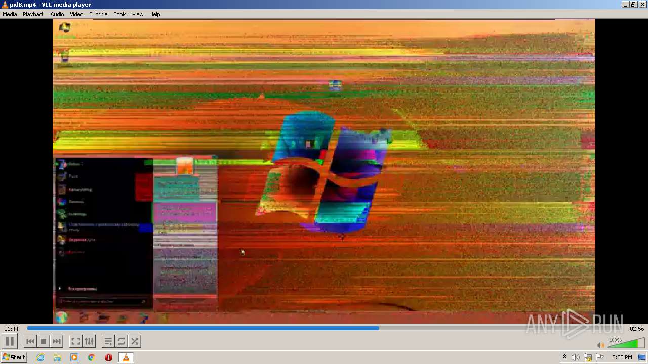Click the taskbar clock 5:03 PM
This screenshot has height=364, width=648.
point(622,357)
